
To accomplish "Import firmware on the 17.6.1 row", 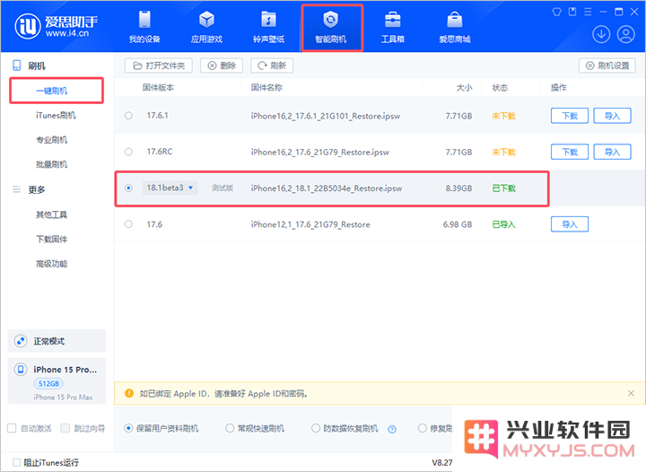I will tap(612, 116).
